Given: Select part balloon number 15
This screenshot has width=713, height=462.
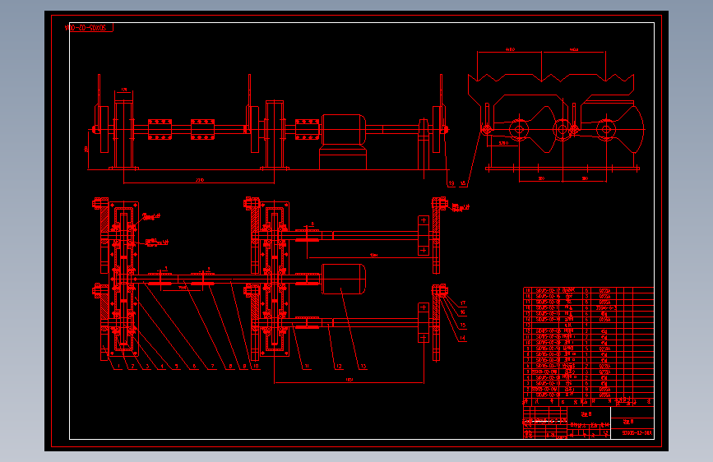Looking at the screenshot, I should pos(462,326).
